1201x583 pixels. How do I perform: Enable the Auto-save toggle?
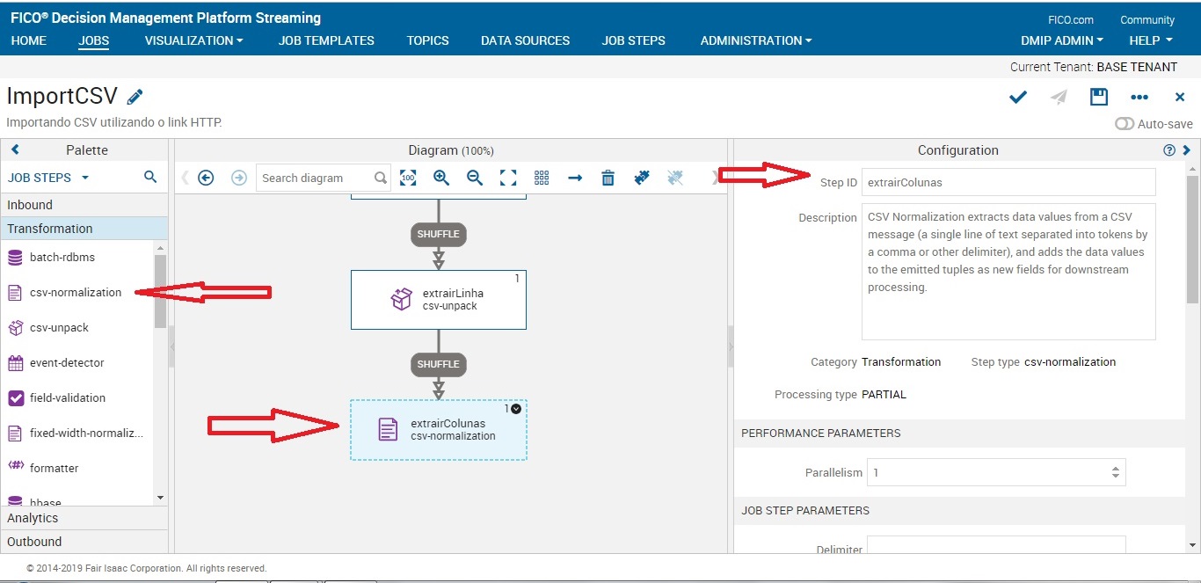click(1125, 124)
